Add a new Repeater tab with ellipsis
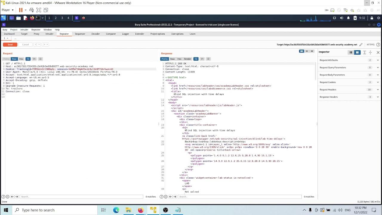 15,39
